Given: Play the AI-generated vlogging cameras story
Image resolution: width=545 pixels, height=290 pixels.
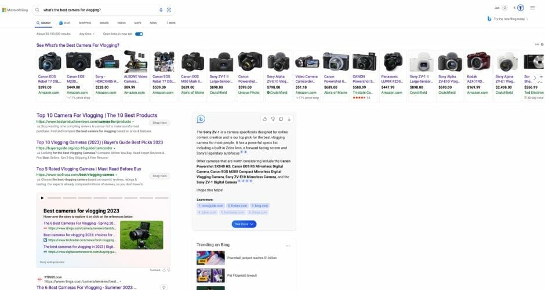Looking at the screenshot, I should pos(42,198).
